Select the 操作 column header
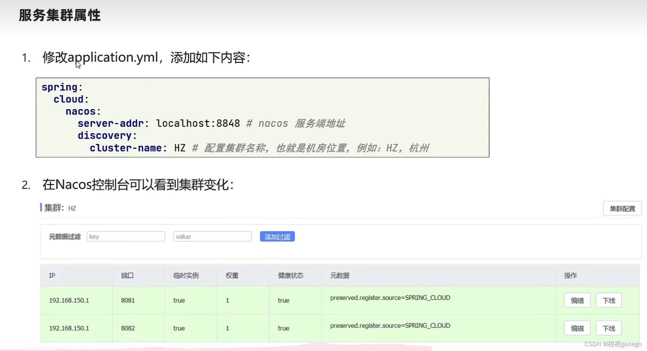This screenshot has width=647, height=351. click(571, 275)
